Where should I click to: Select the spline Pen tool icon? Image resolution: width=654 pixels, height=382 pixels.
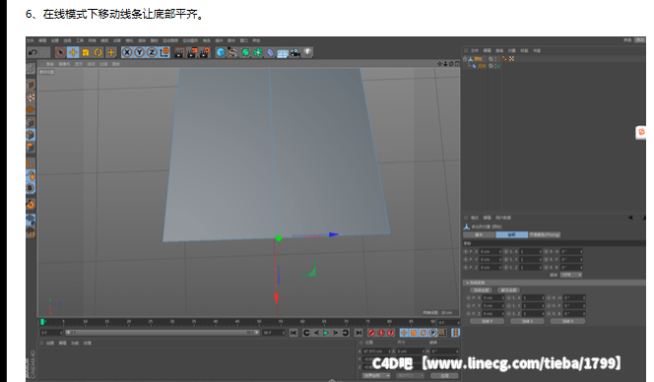point(232,52)
